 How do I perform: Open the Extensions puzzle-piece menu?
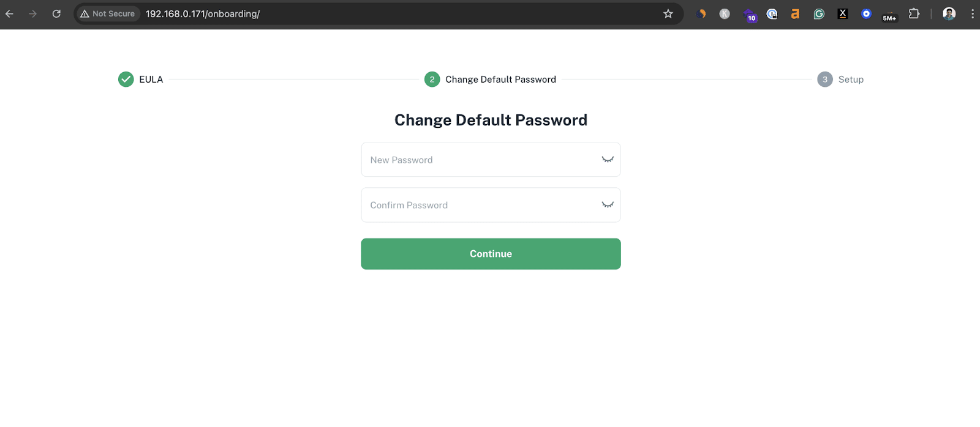[914, 13]
